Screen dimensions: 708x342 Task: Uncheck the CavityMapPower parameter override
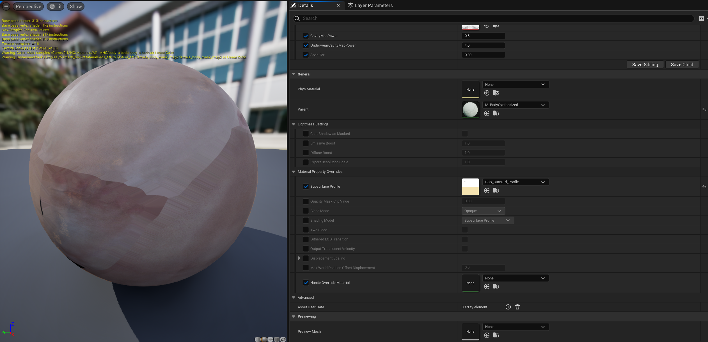(306, 36)
